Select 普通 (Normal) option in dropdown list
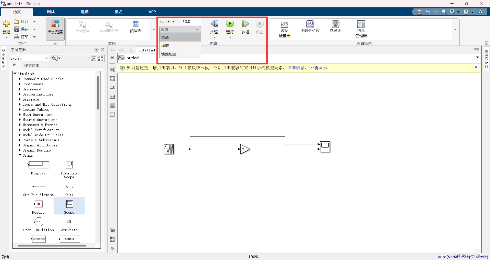 [180, 38]
